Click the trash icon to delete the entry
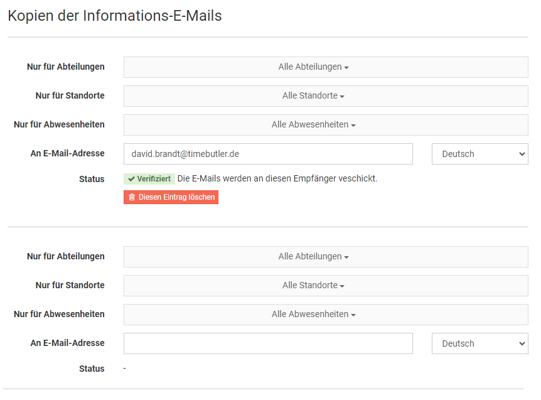This screenshot has width=541, height=400. point(132,197)
